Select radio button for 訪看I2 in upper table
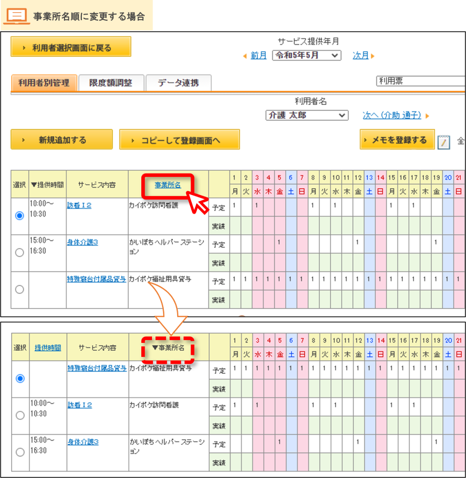The width and height of the screenshot is (466, 478). pos(20,216)
